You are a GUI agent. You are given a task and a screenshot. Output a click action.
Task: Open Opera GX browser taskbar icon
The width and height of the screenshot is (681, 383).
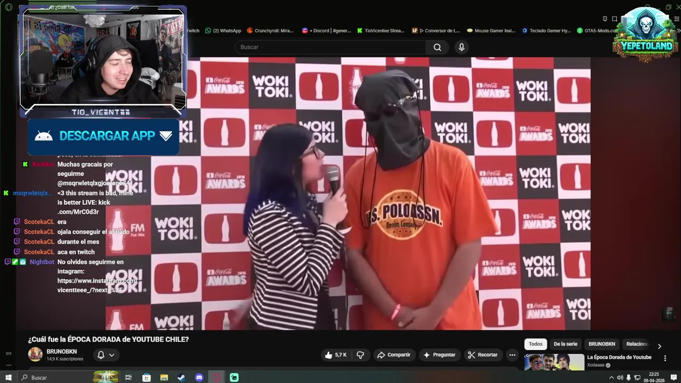(x=217, y=378)
